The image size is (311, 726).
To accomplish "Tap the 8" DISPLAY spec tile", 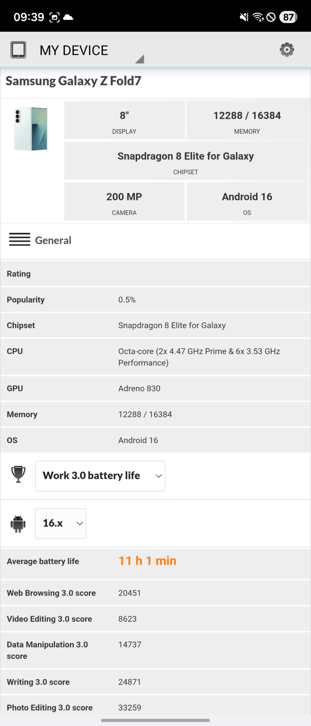I will [x=124, y=120].
